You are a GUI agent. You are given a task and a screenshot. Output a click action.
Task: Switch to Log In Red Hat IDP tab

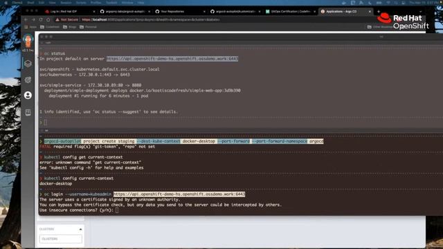(69, 12)
